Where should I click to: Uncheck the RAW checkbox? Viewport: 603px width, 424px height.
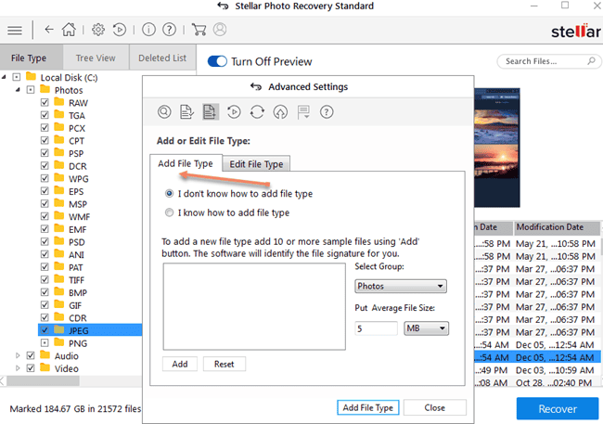(x=45, y=102)
